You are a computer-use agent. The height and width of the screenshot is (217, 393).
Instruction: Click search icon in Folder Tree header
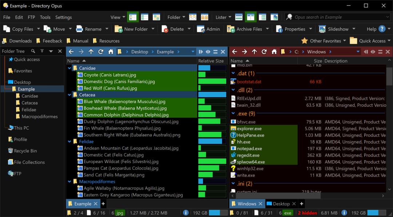tap(33, 51)
